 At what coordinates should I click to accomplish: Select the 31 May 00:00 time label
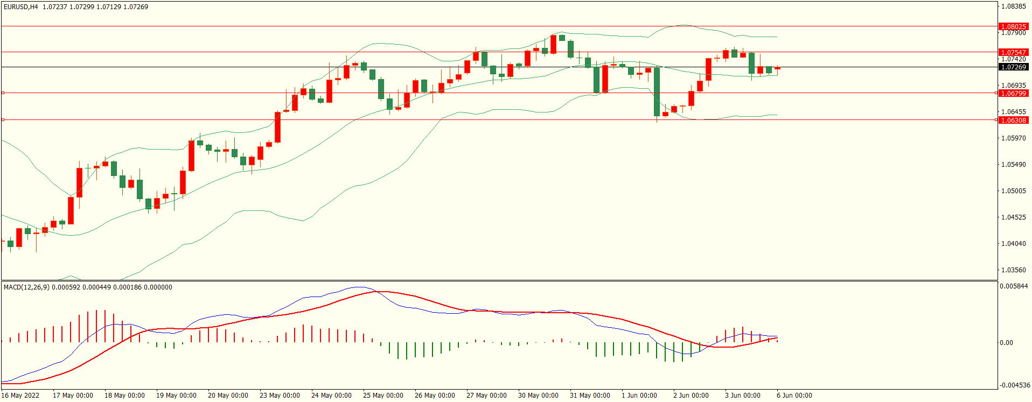coord(590,396)
